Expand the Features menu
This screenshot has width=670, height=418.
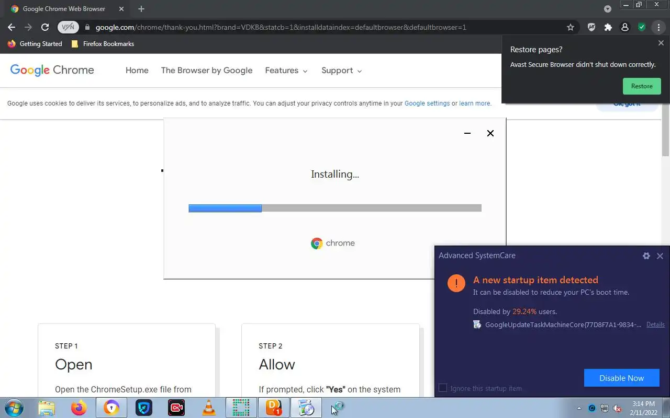tap(286, 71)
